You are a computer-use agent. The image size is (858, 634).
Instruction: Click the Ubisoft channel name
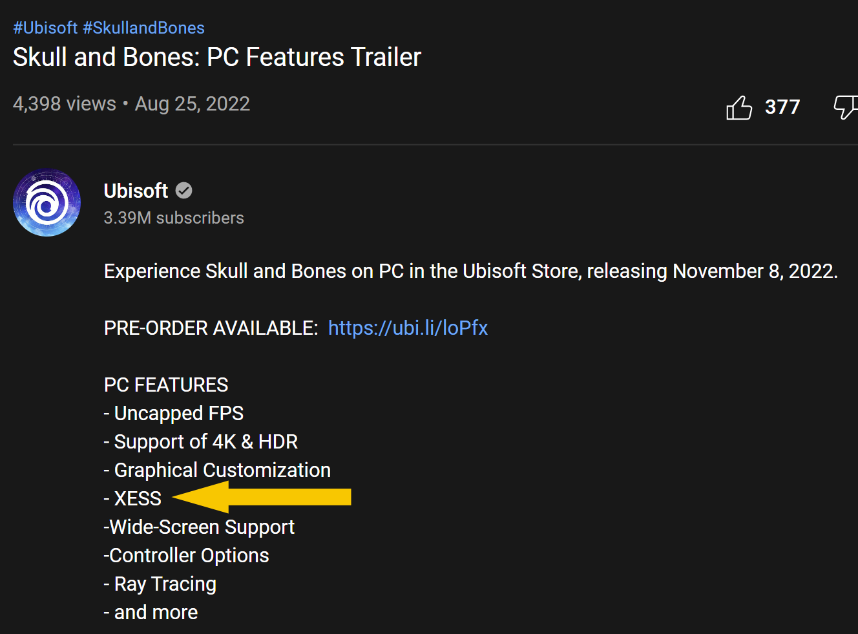[136, 191]
